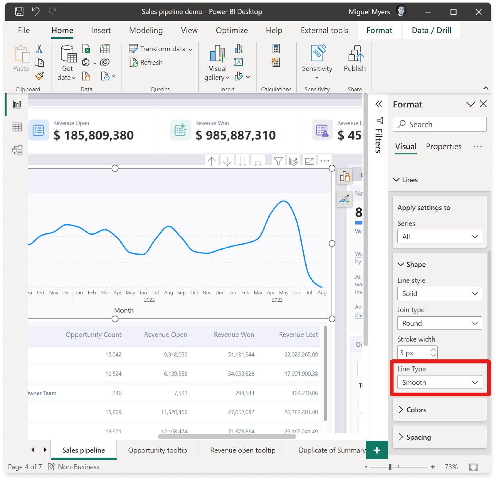The image size is (496, 481).
Task: Switch to Report view icon
Action: [x=17, y=104]
